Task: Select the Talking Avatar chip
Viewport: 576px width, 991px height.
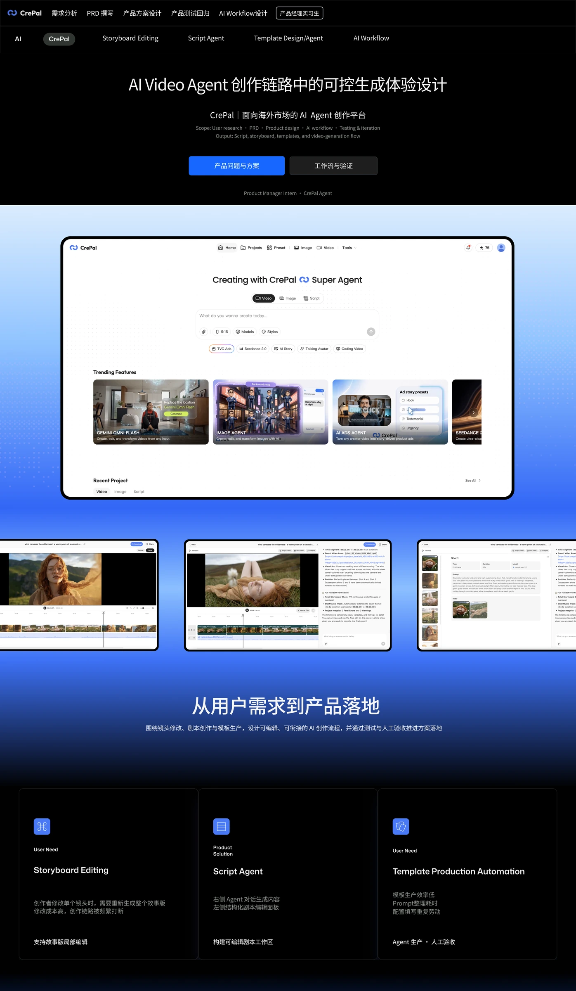Action: (x=314, y=349)
